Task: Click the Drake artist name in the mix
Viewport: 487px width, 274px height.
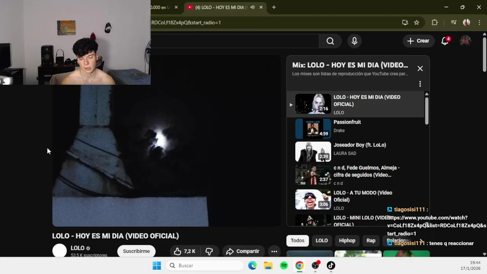Action: coord(339,131)
